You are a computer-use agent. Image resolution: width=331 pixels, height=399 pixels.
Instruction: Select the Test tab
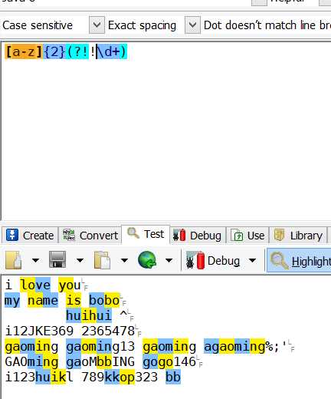tap(146, 234)
